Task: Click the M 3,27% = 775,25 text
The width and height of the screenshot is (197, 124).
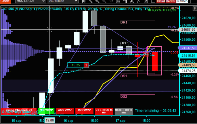Action: tap(162, 10)
